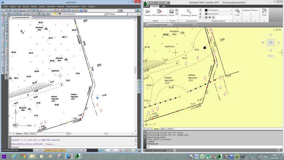284x160 pixels.
Task: Switch to Лист1 layout tab in nanoCAD
Action: (x=27, y=134)
